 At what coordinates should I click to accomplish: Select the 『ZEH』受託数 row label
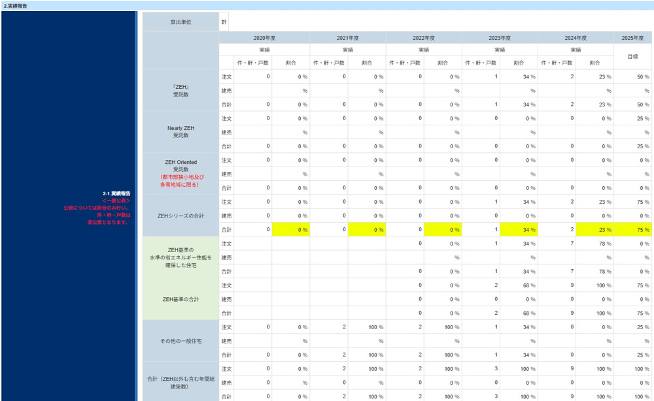[181, 90]
